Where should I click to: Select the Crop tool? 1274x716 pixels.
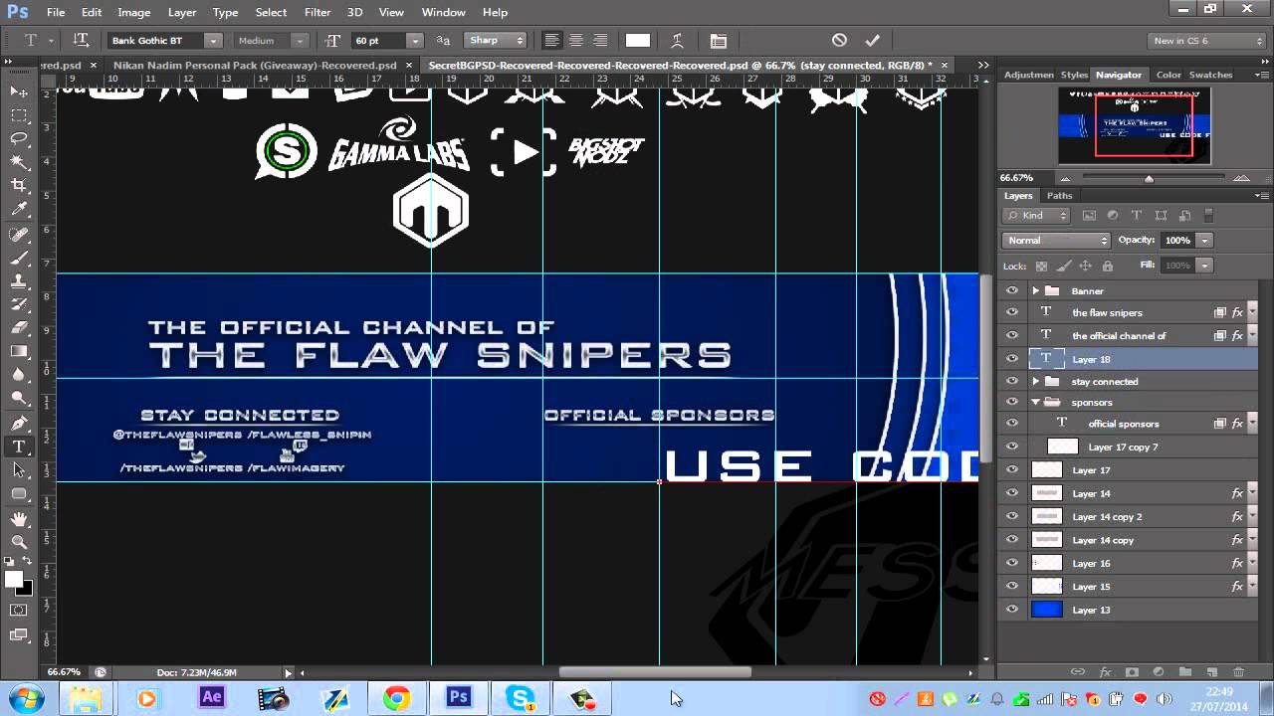click(x=19, y=186)
